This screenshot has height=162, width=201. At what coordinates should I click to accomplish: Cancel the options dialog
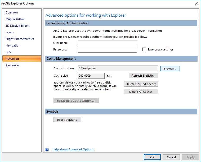[171, 157]
